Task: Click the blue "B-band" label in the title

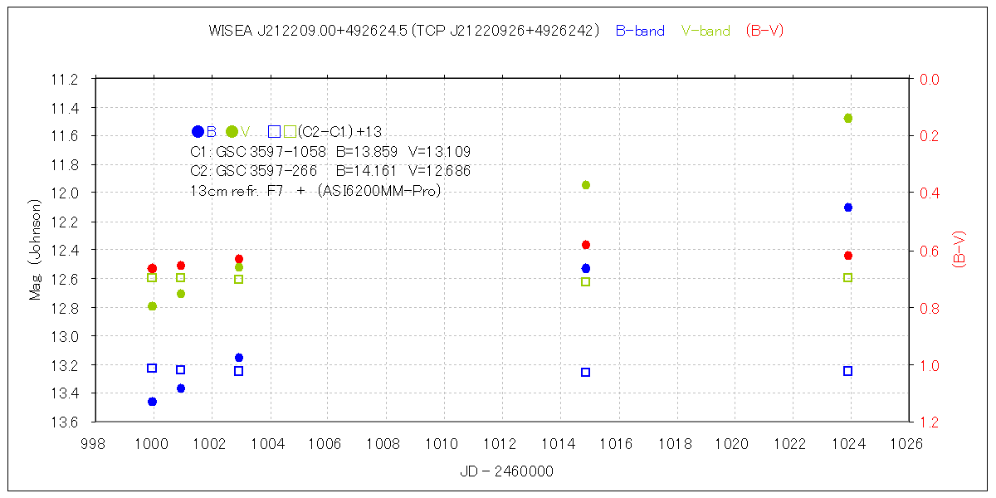Action: 640,31
